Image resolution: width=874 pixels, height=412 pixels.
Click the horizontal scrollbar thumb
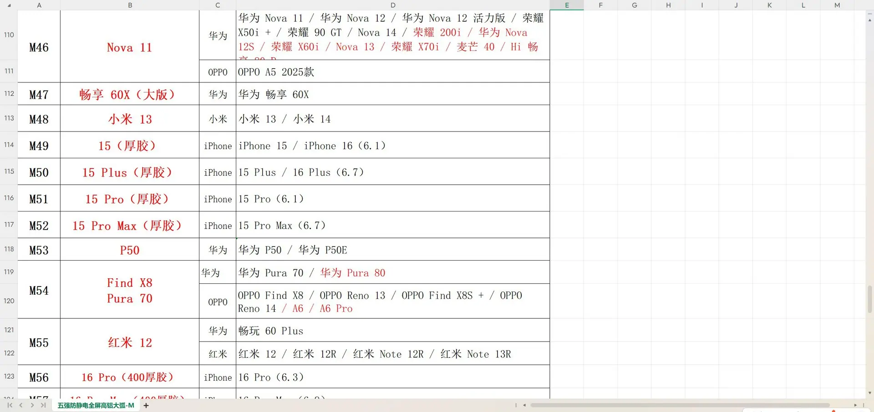click(680, 405)
